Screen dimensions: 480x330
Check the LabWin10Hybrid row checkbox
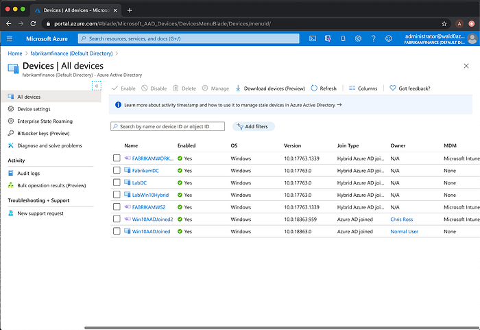[117, 195]
